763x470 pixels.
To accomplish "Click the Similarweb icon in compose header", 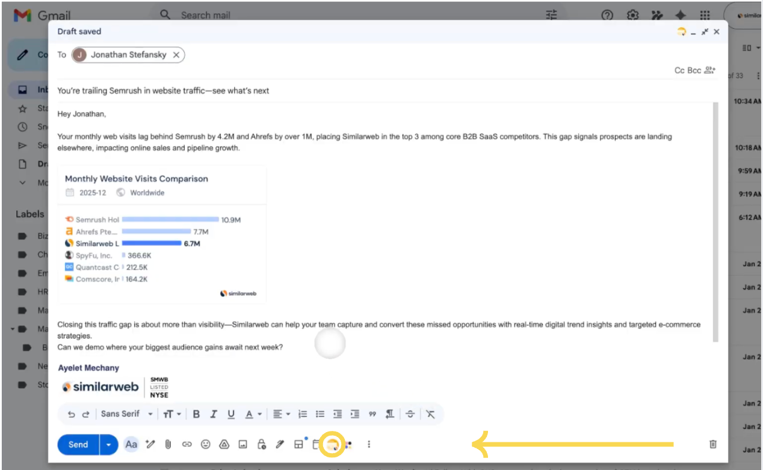I will pos(681,32).
